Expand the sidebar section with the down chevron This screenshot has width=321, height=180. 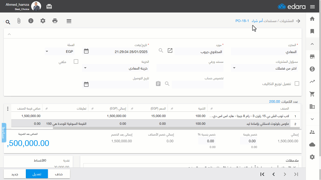(x=312, y=119)
